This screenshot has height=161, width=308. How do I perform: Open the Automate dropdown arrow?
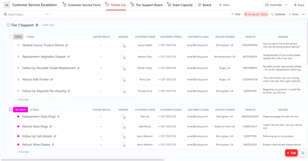coord(286,5)
